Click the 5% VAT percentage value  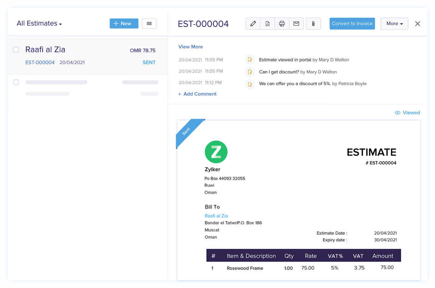[x=334, y=268]
